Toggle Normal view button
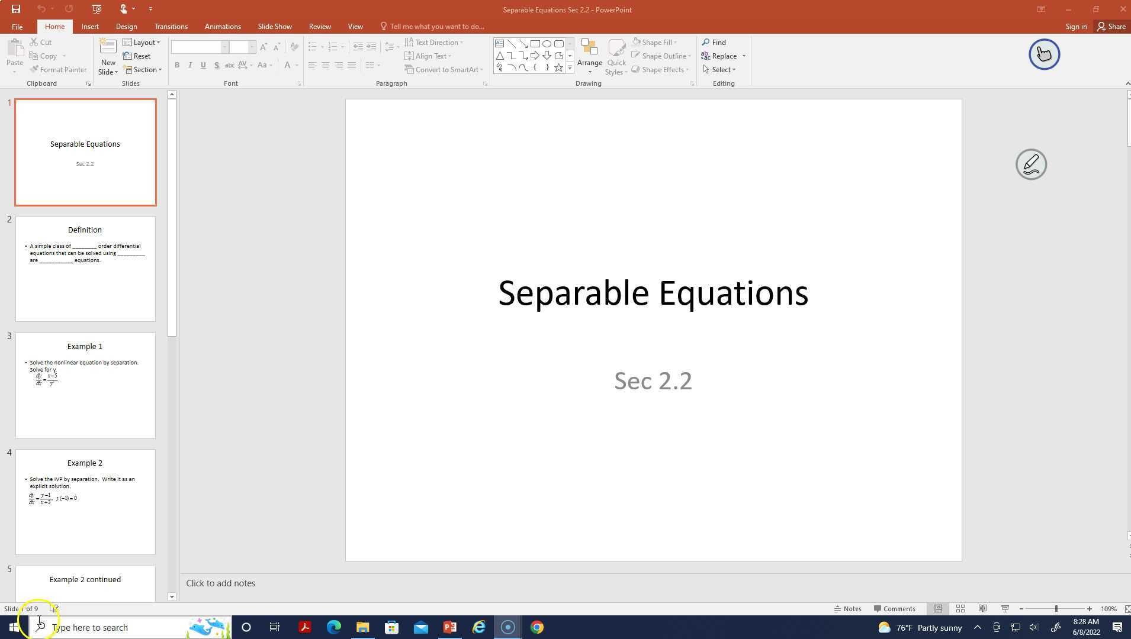 click(x=938, y=608)
